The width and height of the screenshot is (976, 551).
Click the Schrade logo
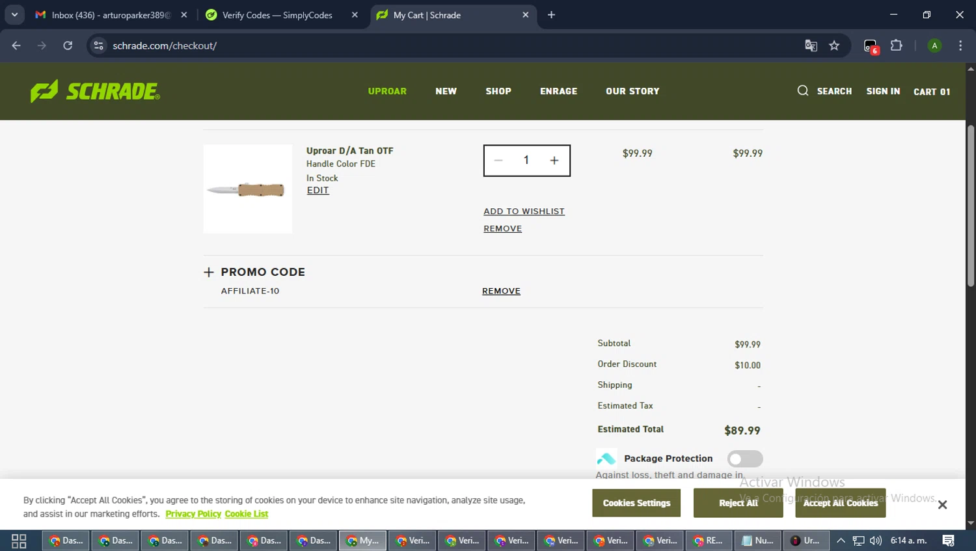95,91
